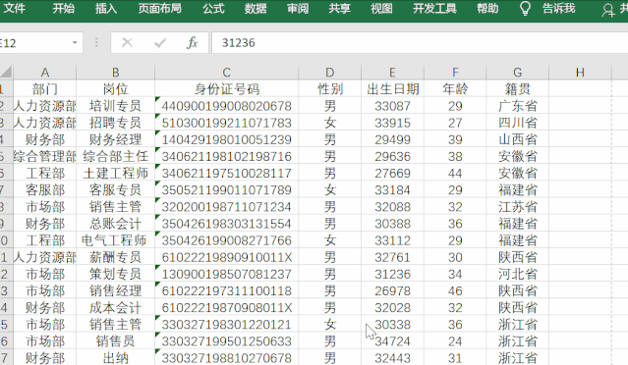The height and width of the screenshot is (365, 628).
Task: Click the 部门 header cell
Action: (45, 88)
